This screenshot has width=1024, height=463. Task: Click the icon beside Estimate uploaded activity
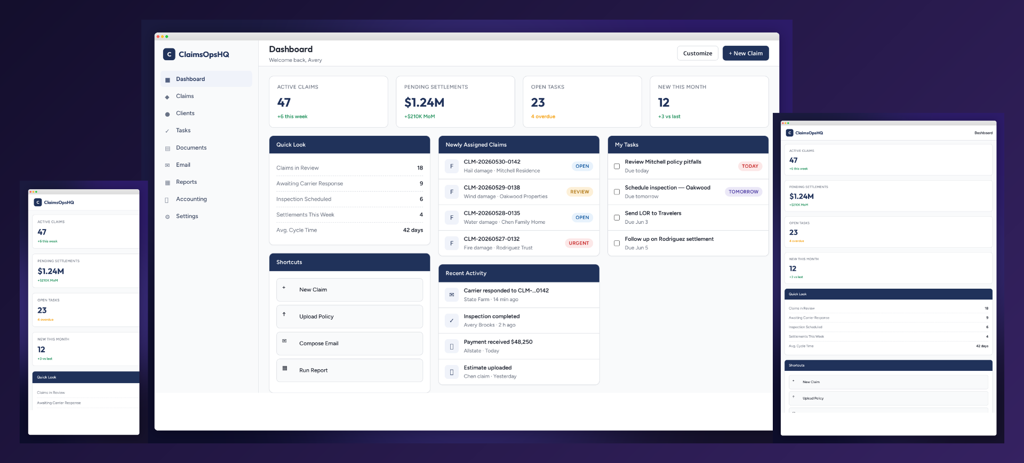pos(452,372)
